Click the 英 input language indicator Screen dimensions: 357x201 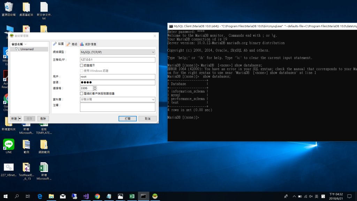(317, 196)
